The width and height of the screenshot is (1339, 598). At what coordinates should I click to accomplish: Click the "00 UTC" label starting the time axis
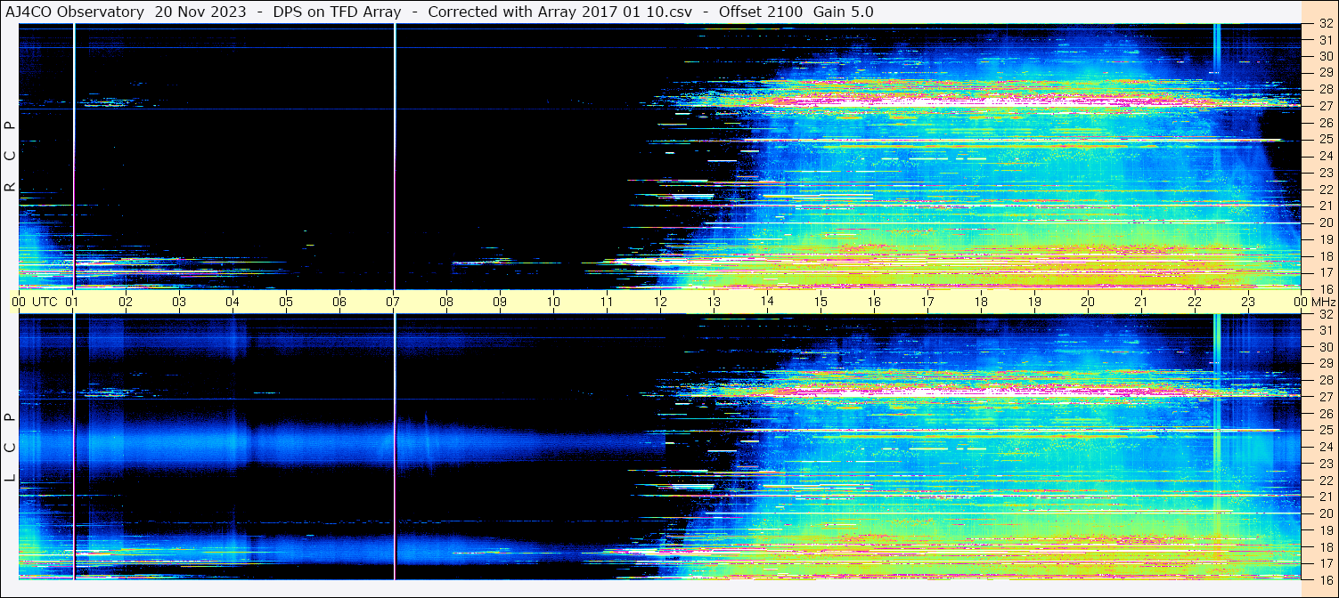[35, 302]
